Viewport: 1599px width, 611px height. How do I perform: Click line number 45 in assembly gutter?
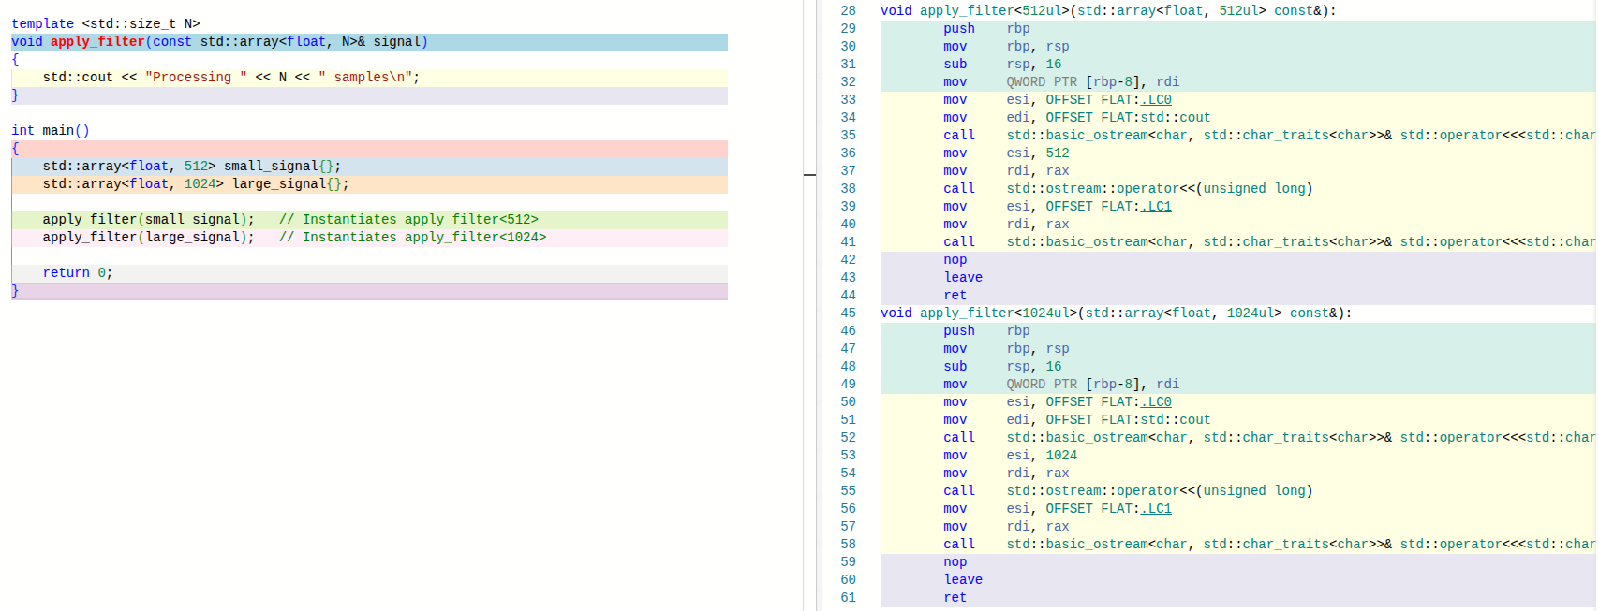coord(848,313)
